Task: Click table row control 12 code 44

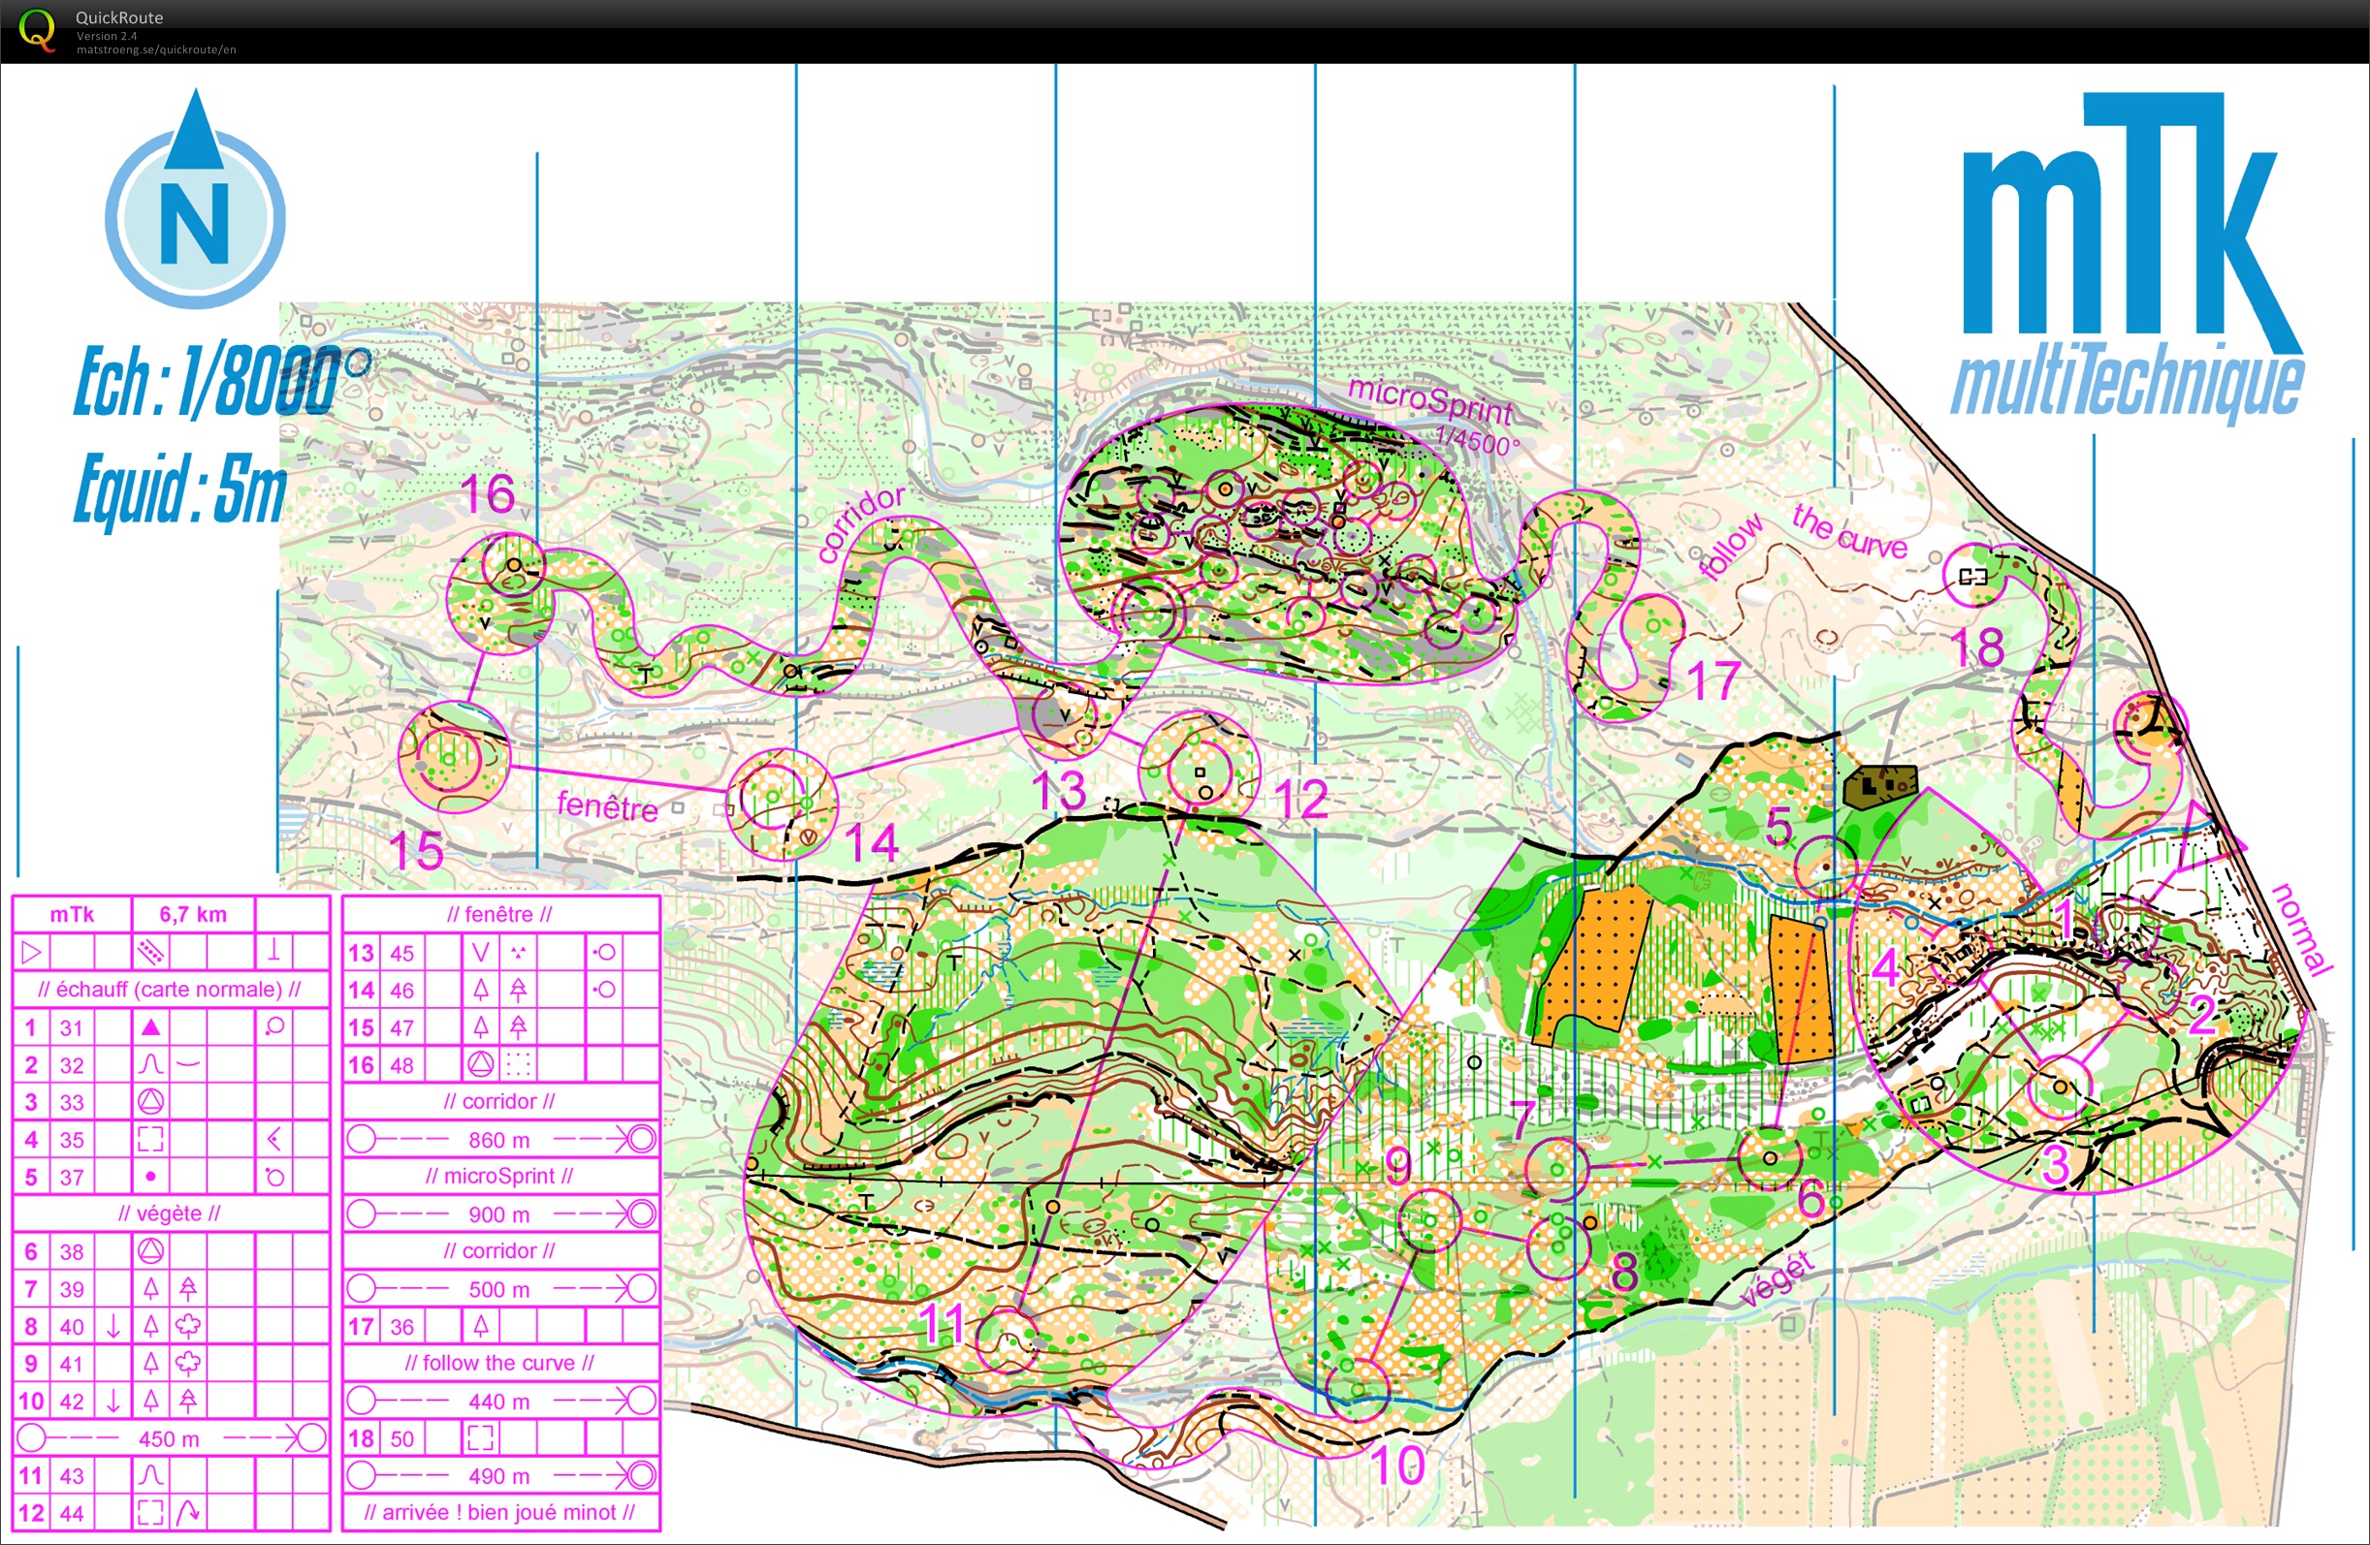Action: pos(172,1513)
